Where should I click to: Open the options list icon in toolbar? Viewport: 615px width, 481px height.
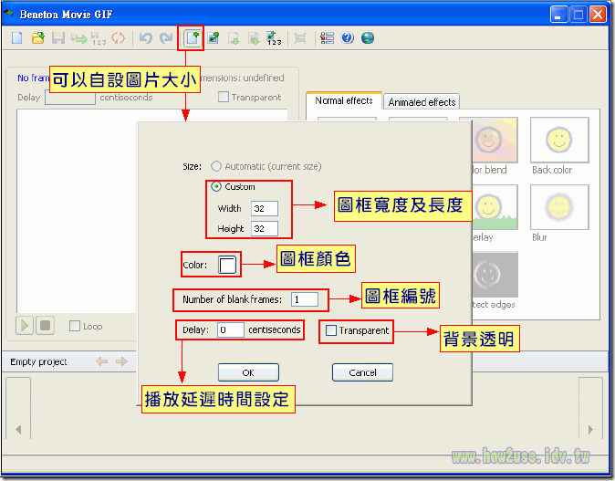(327, 38)
